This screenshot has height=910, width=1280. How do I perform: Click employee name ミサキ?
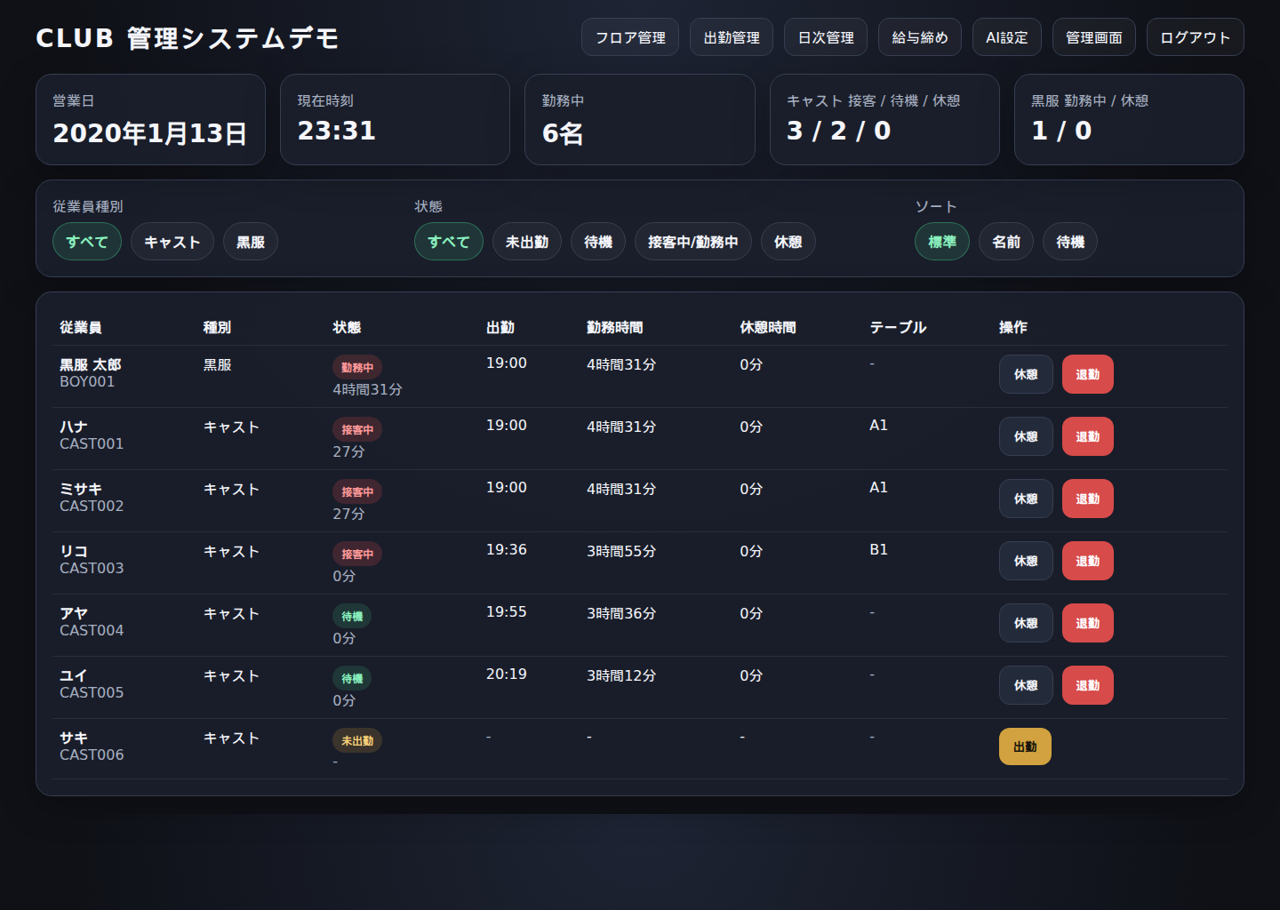pos(81,489)
